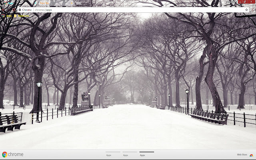Image resolution: width=256 pixels, height=160 pixels.
Task: Bookmark this page with the star icon
Action: pos(246,10)
